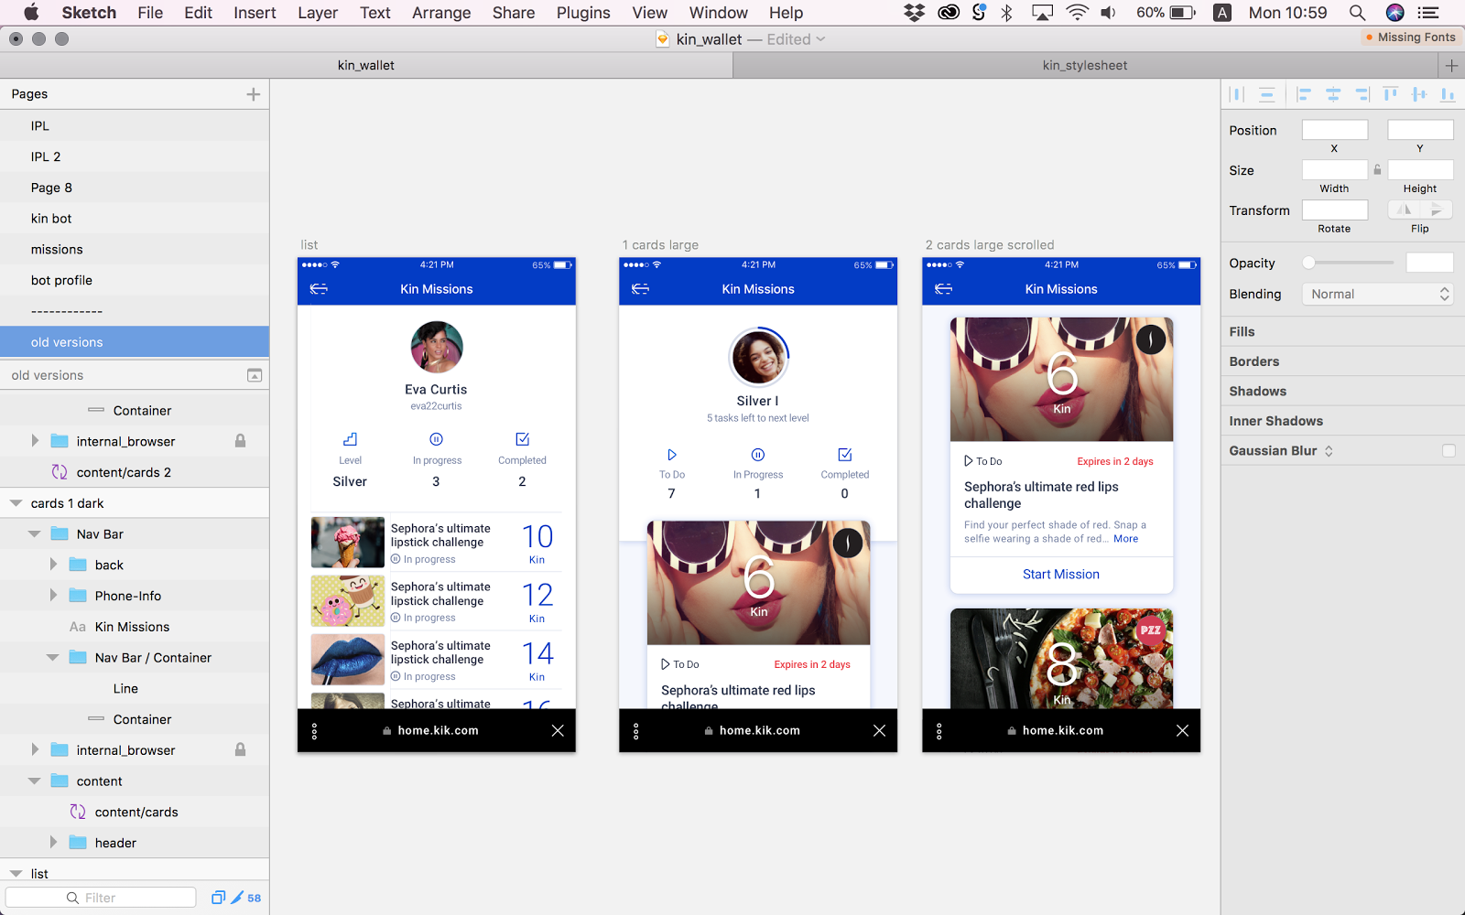This screenshot has width=1465, height=915.
Task: Open Siri from the menu bar
Action: [1394, 13]
